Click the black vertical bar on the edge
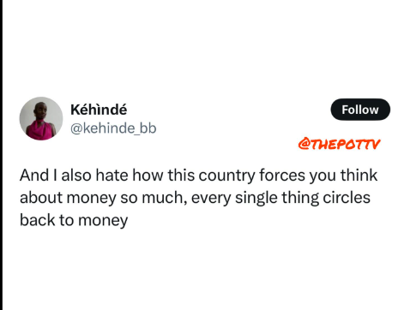Screen dimensions: 404x310 click(2, 155)
